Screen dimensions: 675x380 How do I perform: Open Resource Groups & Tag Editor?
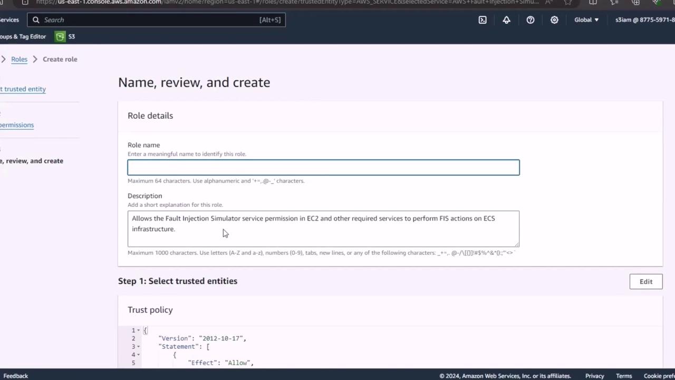23,36
